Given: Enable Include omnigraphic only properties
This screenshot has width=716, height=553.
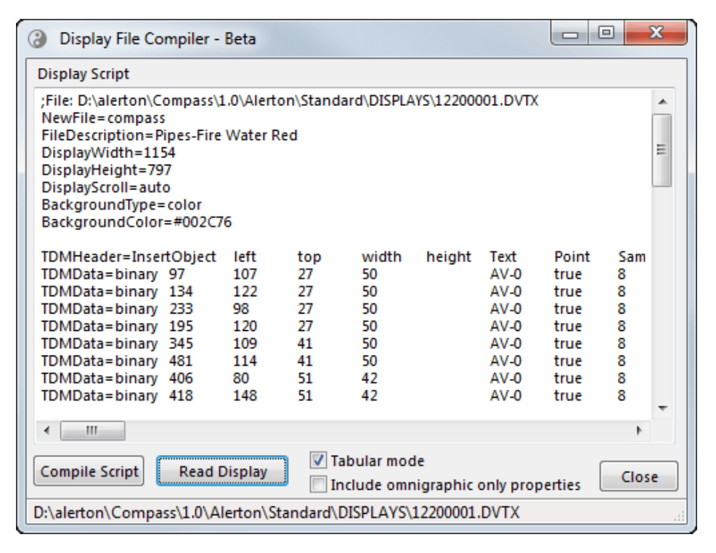Looking at the screenshot, I should click(318, 484).
